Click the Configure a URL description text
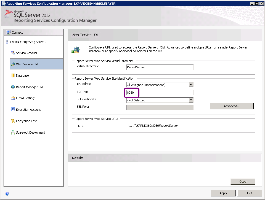Viewport: 265px width, 200px height. click(168, 49)
